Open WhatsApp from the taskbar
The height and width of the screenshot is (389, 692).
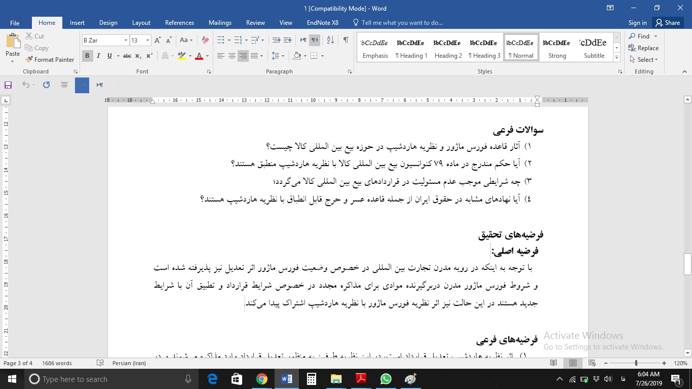pos(386,379)
